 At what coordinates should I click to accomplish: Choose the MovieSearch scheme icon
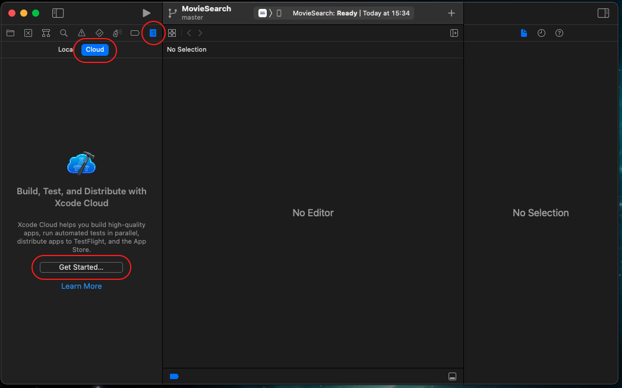click(262, 13)
